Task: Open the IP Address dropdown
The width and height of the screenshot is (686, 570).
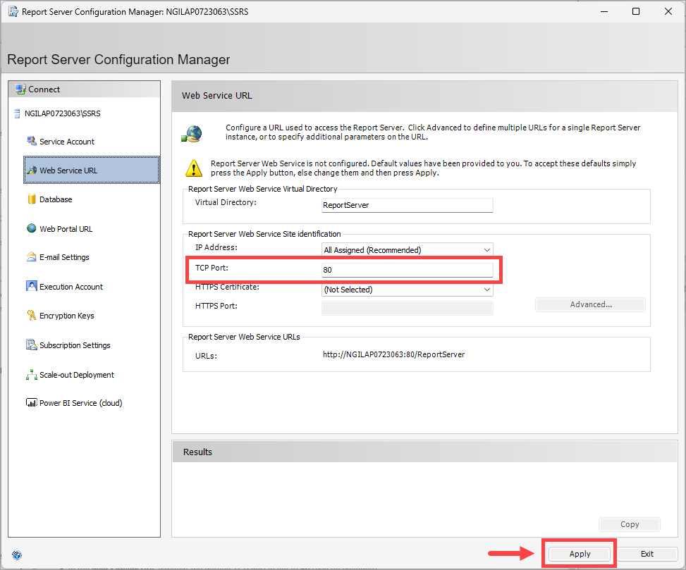Action: click(408, 250)
